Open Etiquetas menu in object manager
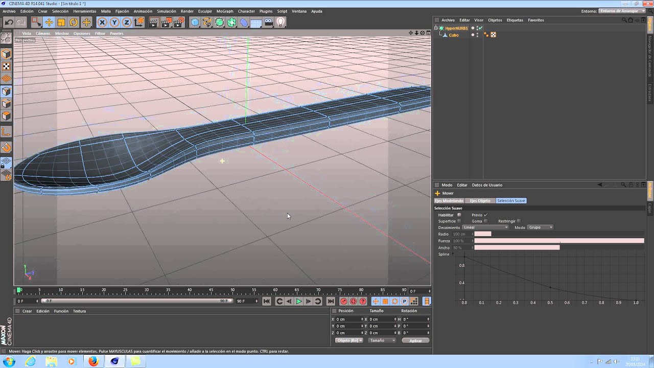 (515, 20)
